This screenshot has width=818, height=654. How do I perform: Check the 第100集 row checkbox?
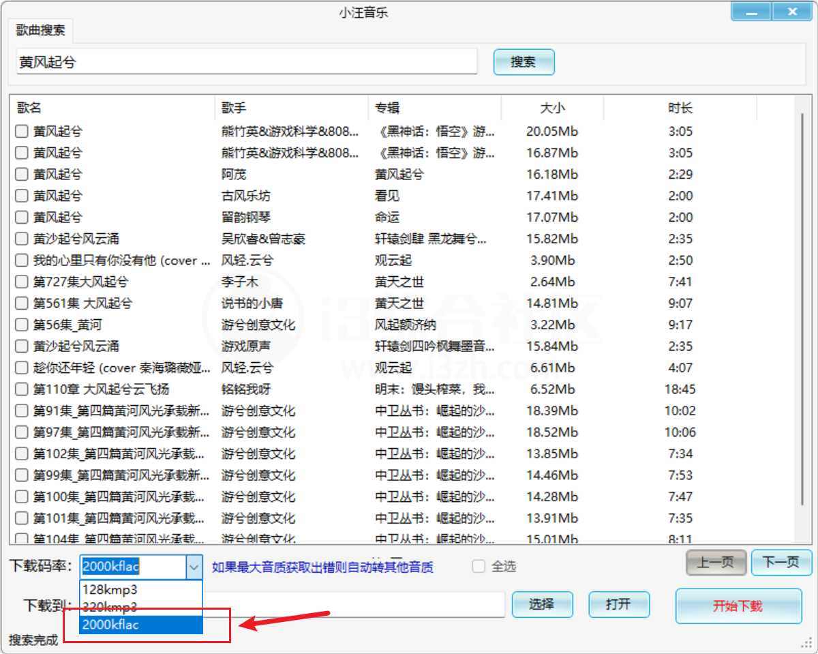coord(22,496)
